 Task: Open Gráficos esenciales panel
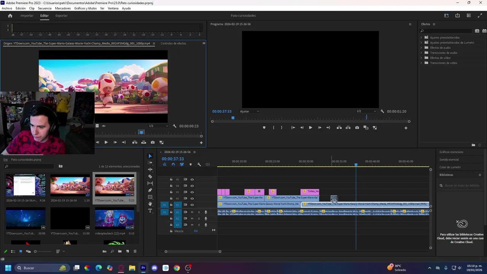pyautogui.click(x=451, y=152)
